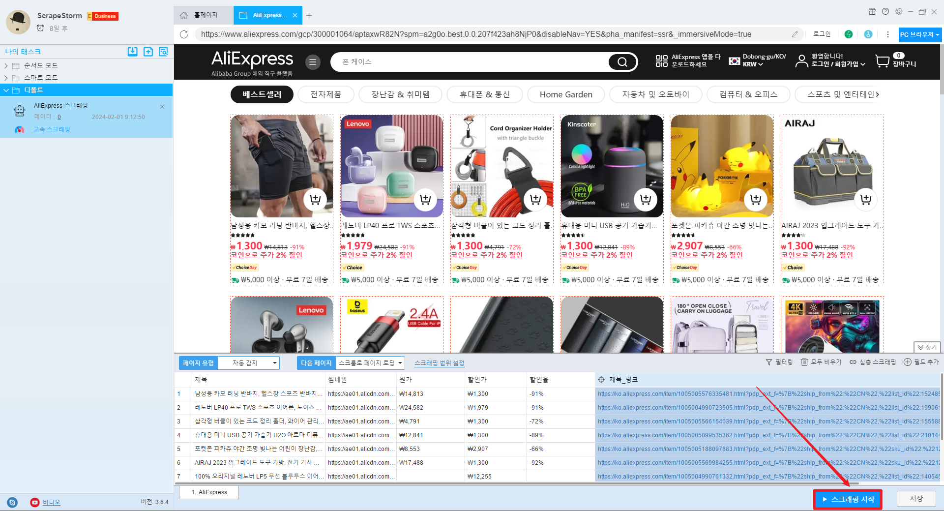The height and width of the screenshot is (511, 944).
Task: Expand the 로그인 / 회원가입 dropdown
Action: [x=838, y=64]
